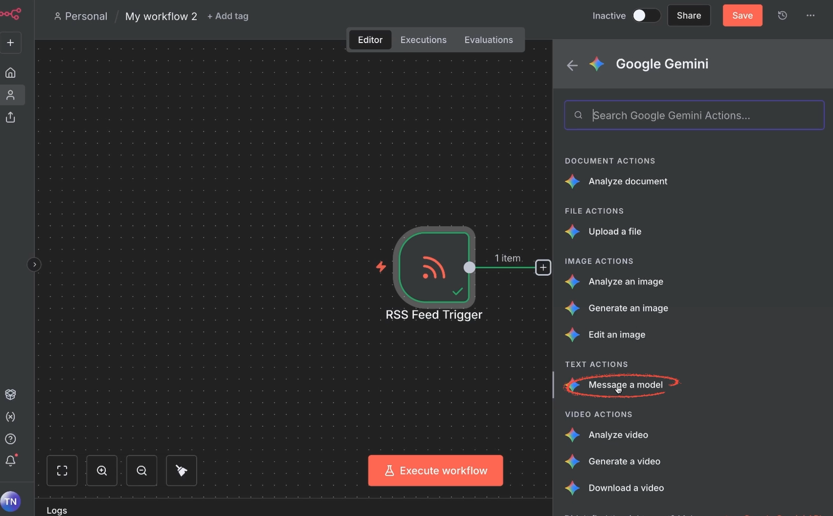Click the Personal breadcrumb link
The width and height of the screenshot is (833, 516).
80,16
